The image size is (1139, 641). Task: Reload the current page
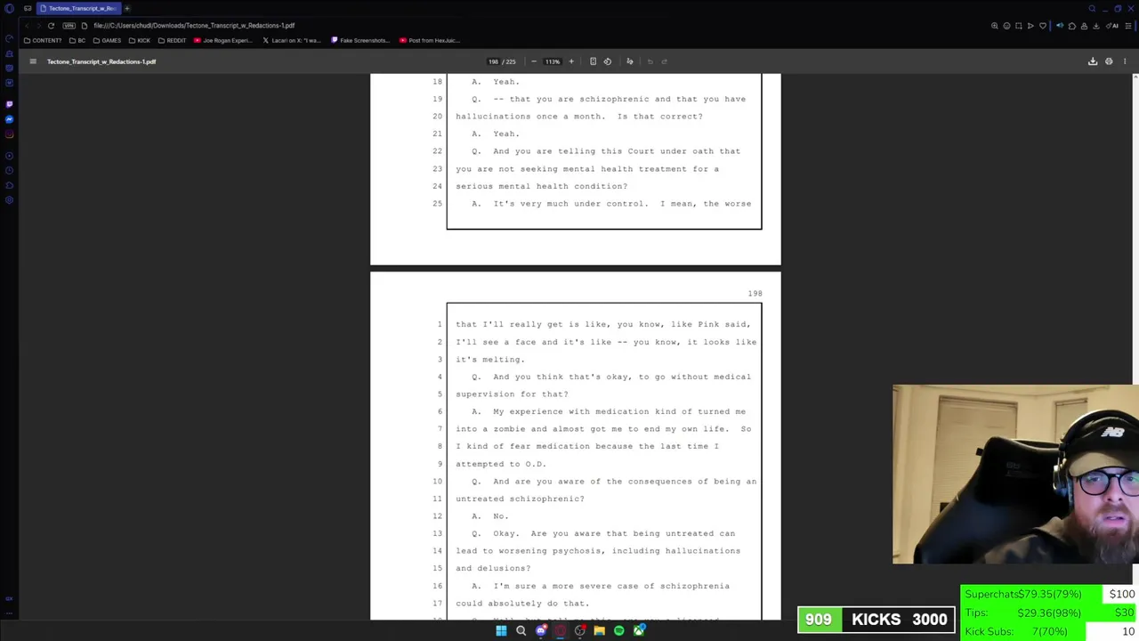[x=51, y=26]
